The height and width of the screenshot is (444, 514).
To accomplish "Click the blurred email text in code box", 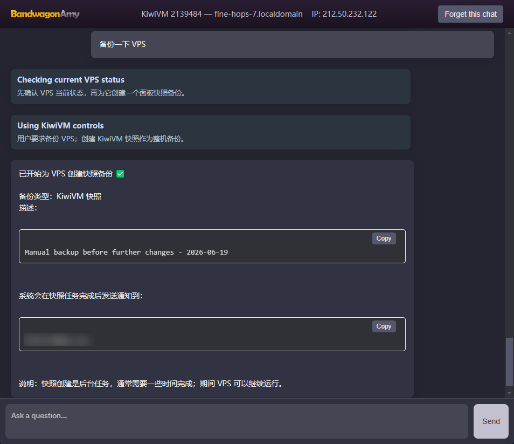I will coord(59,340).
